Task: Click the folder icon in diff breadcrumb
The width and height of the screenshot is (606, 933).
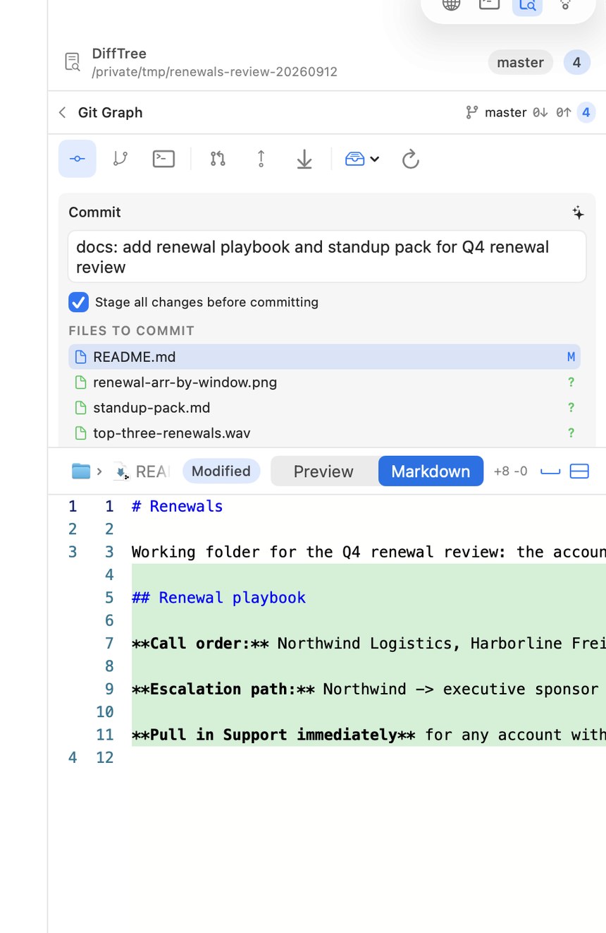Action: (81, 471)
